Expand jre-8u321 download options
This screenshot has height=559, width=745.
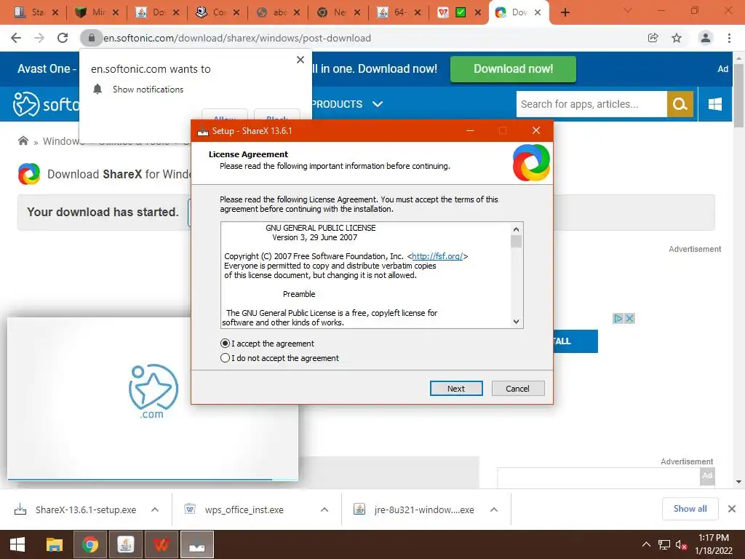pyautogui.click(x=494, y=510)
